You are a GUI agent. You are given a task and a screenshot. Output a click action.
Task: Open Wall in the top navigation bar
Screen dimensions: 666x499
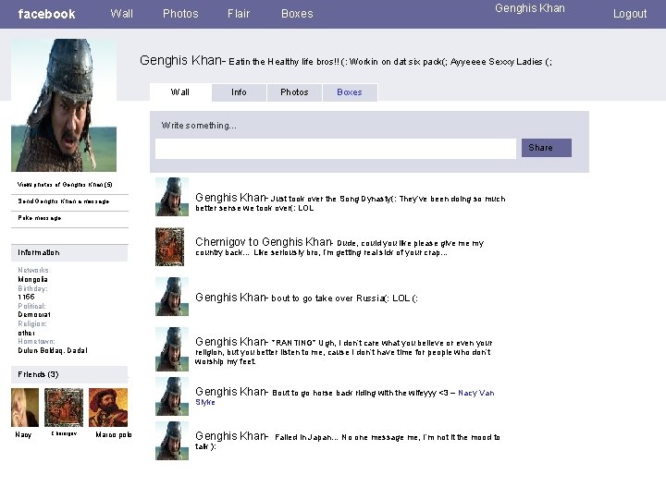[x=121, y=14]
